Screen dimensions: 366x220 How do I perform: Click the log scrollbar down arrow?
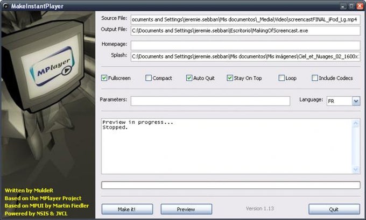point(355,169)
